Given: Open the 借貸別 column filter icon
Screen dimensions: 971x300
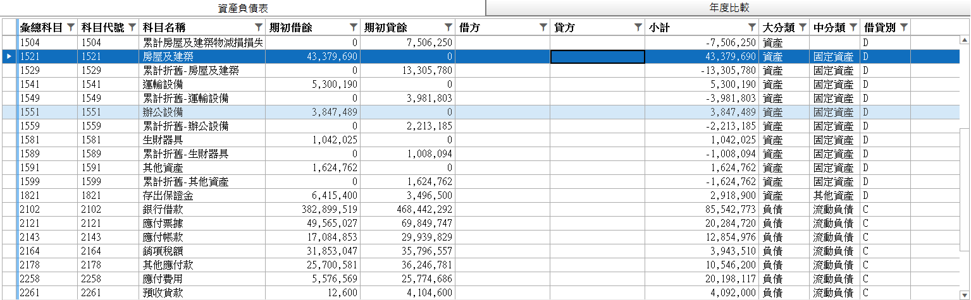Looking at the screenshot, I should (x=904, y=27).
